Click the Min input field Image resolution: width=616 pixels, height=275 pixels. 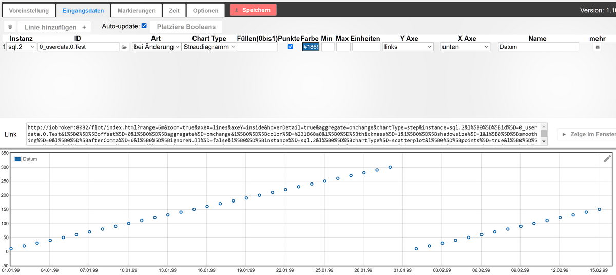(328, 47)
